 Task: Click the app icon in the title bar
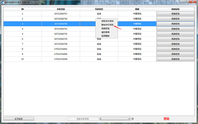pos(3,2)
